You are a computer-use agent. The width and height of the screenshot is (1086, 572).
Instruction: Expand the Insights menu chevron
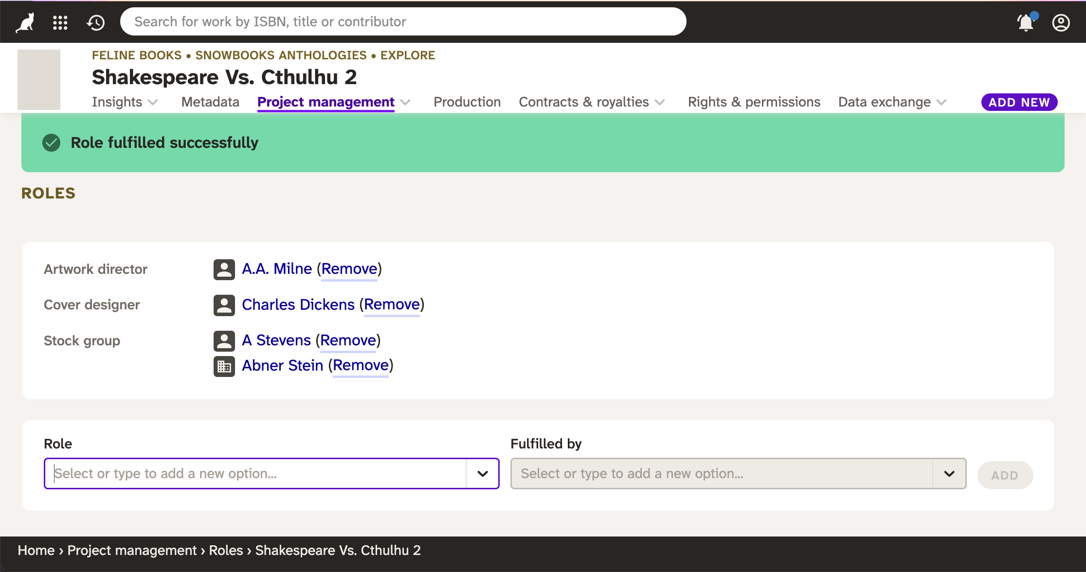click(x=153, y=102)
